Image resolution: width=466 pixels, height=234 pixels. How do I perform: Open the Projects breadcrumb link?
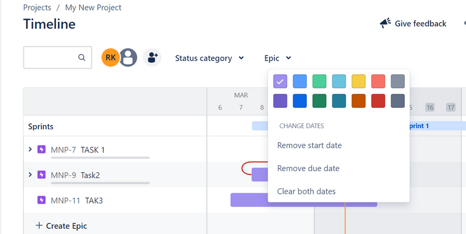tap(37, 8)
